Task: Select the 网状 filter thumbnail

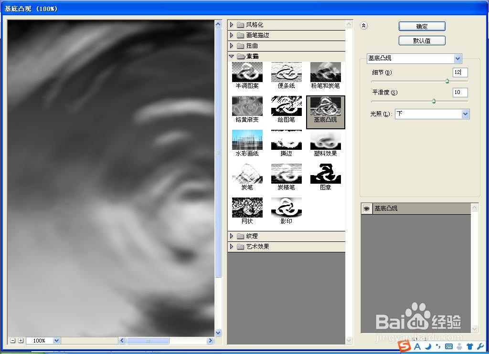Action: (x=247, y=208)
